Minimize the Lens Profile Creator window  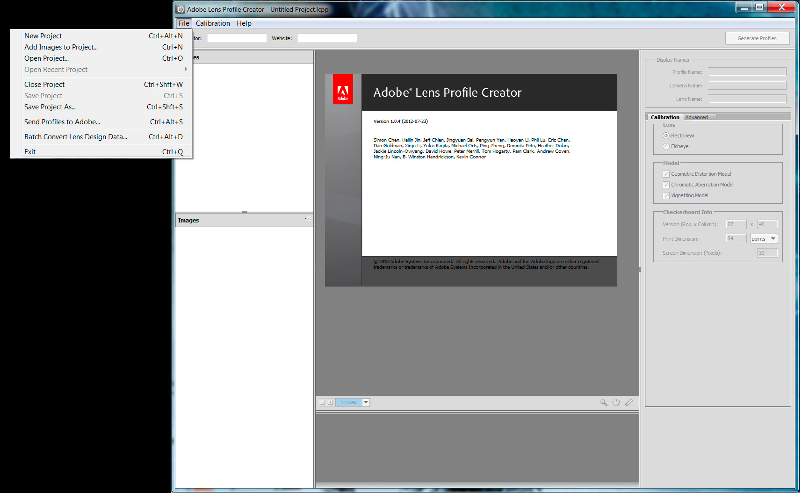[744, 7]
